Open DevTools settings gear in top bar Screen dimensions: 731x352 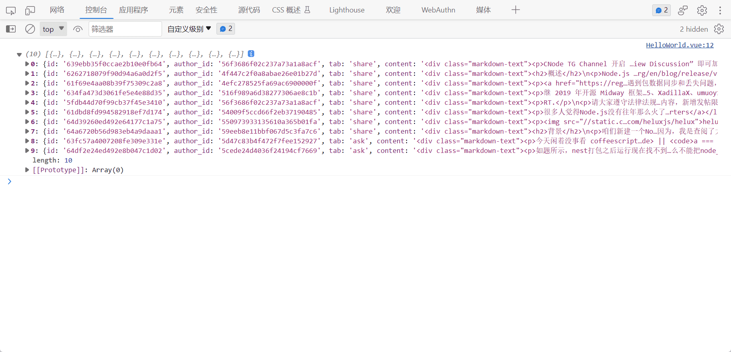pyautogui.click(x=702, y=10)
